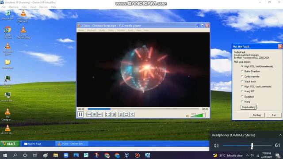This screenshot has width=283, height=159.
Task: Open the Chicken Song desktop file
Action: [x=23, y=32]
